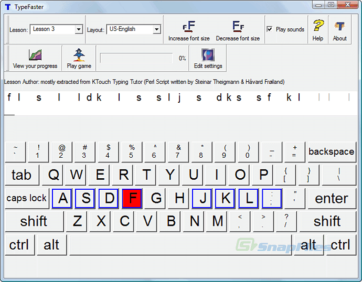
Task: Click the Lesson 3 combo box text
Action: pos(44,29)
